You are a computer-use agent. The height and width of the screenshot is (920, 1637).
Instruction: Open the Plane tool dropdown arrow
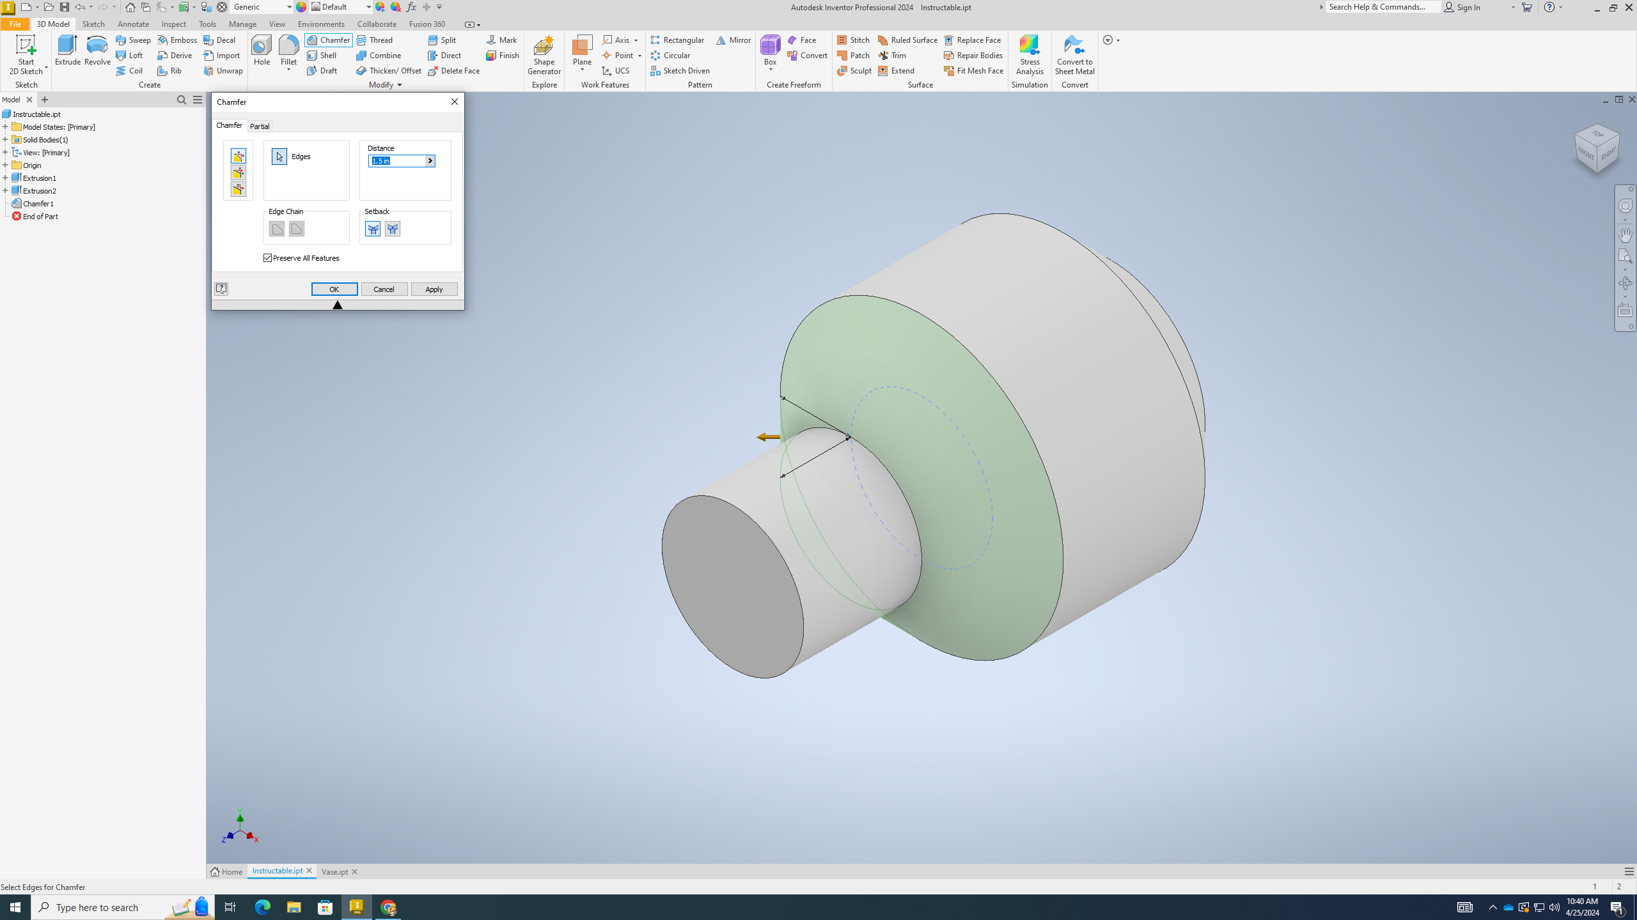tap(582, 70)
